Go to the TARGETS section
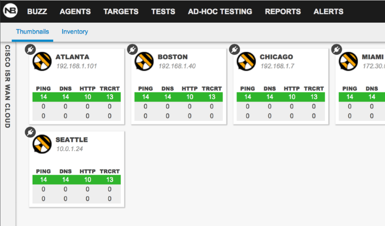This screenshot has height=226, width=385. [121, 12]
